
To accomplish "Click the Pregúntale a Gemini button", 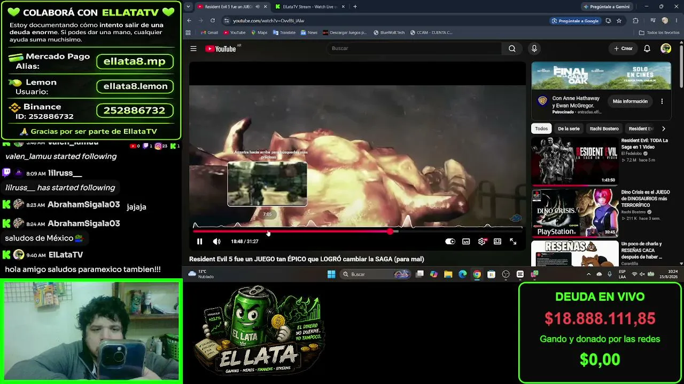I will coord(607,6).
